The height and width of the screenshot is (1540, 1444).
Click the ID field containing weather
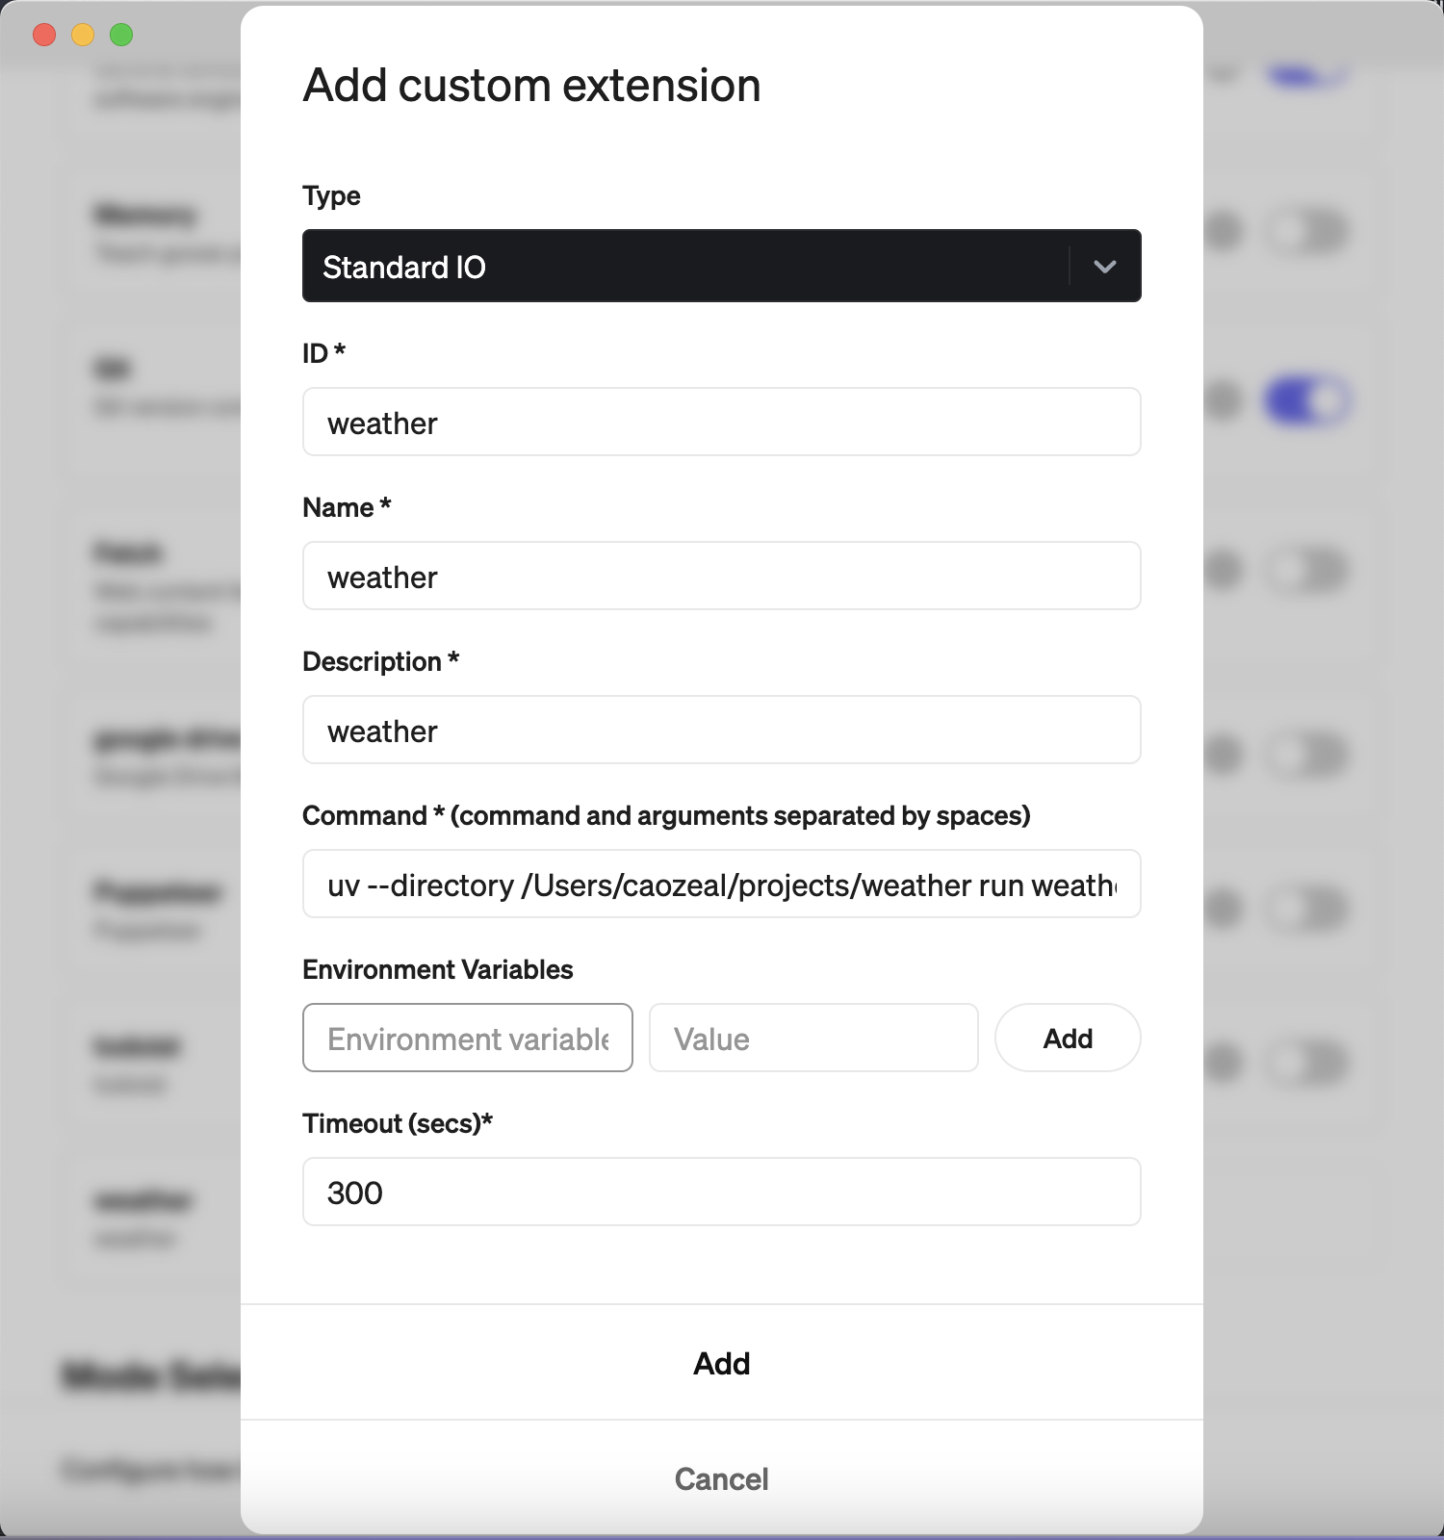[x=721, y=422]
